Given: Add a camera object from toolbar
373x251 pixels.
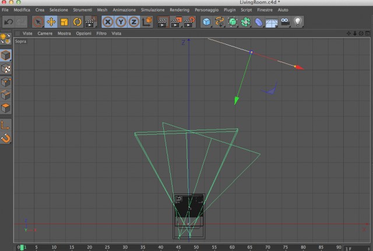Looking at the screenshot, I should click(x=285, y=22).
